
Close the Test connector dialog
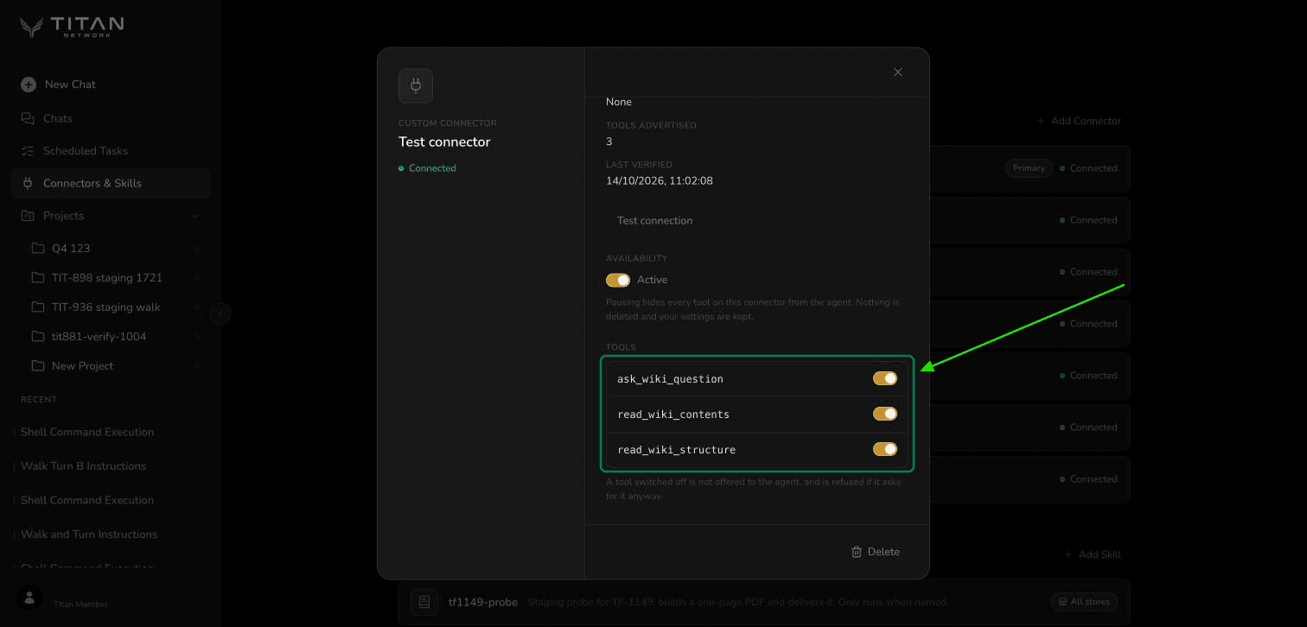click(x=898, y=73)
